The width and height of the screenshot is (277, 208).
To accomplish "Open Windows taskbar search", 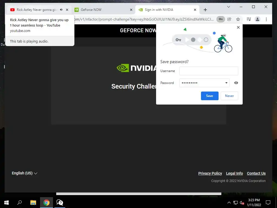I will 19,203.
